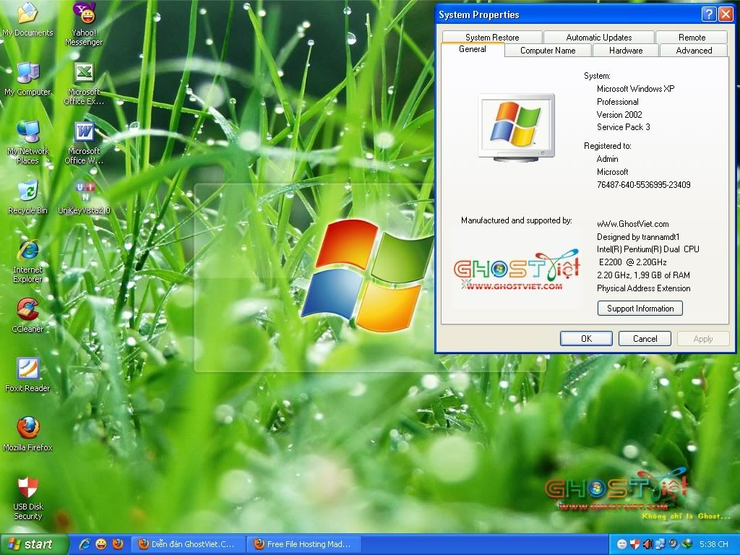Switch to the System Restore tab
This screenshot has height=555, width=740.
pos(491,37)
